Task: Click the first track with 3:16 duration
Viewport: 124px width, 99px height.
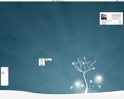Action: (107, 21)
